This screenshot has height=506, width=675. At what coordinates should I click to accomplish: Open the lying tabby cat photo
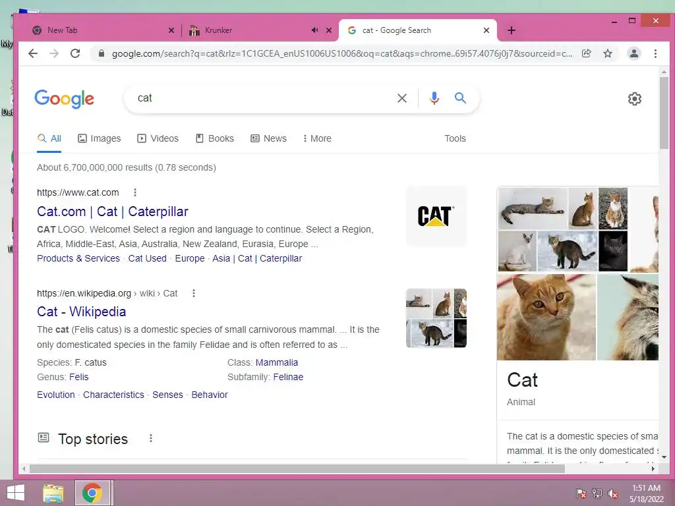coord(533,208)
